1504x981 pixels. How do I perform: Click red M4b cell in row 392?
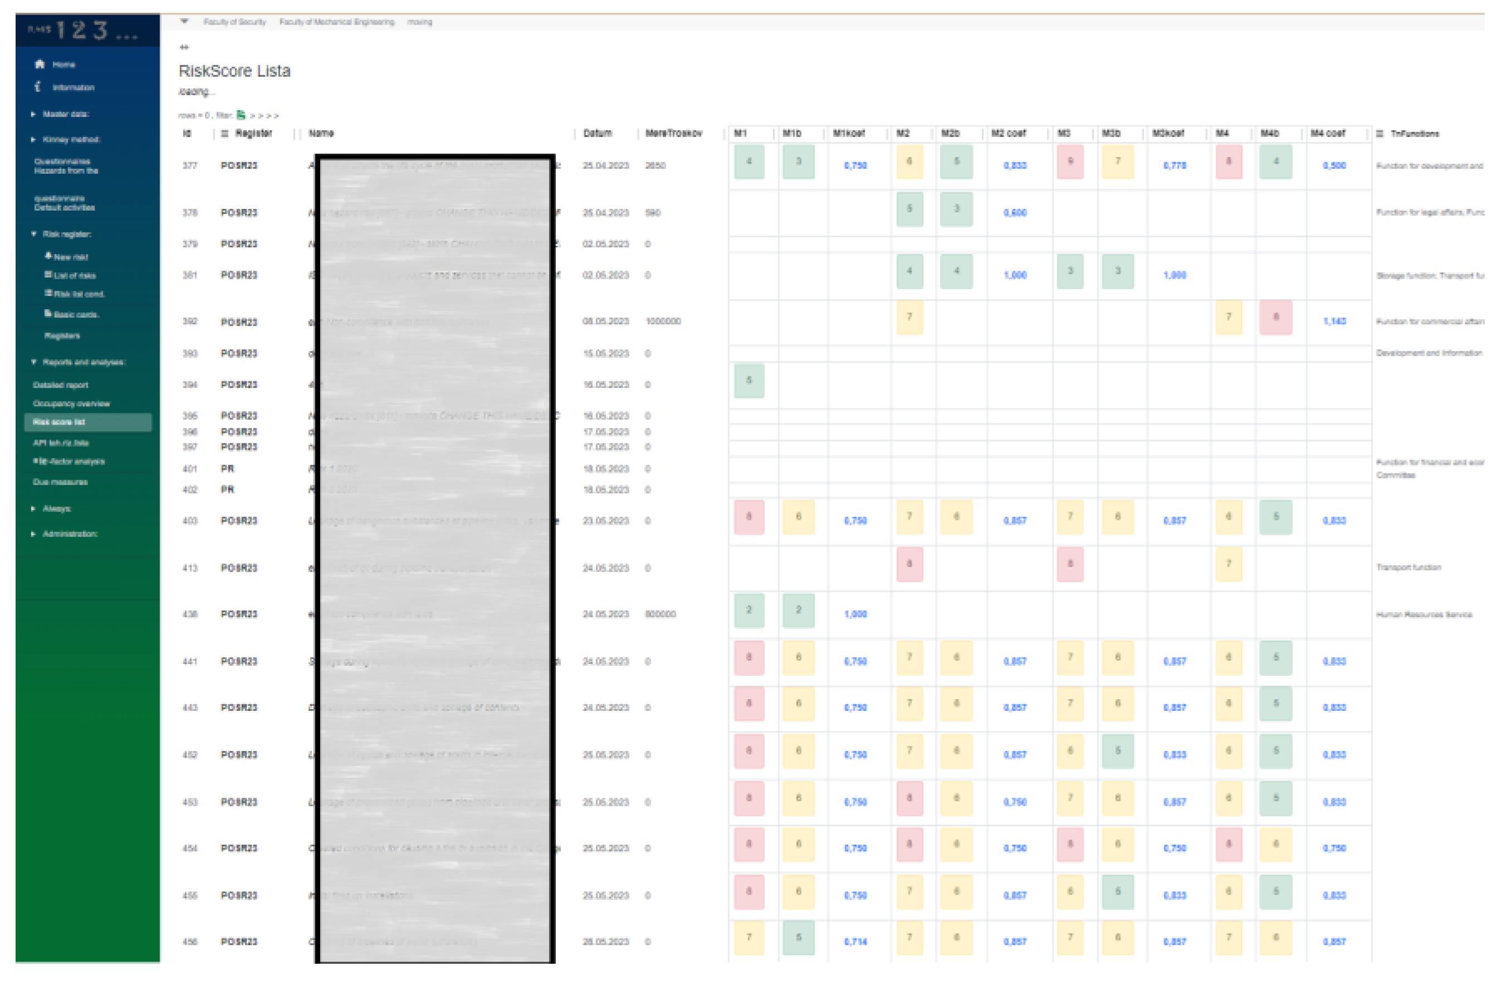1275,318
